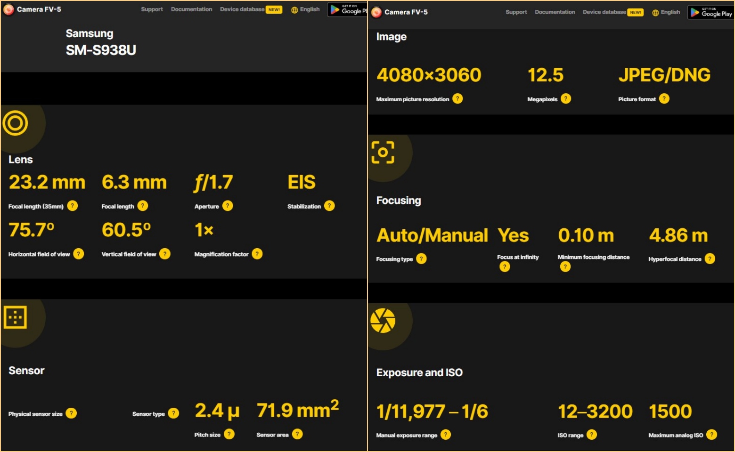Open Support in right window navbar
Image resolution: width=735 pixels, height=452 pixels.
[x=516, y=12]
